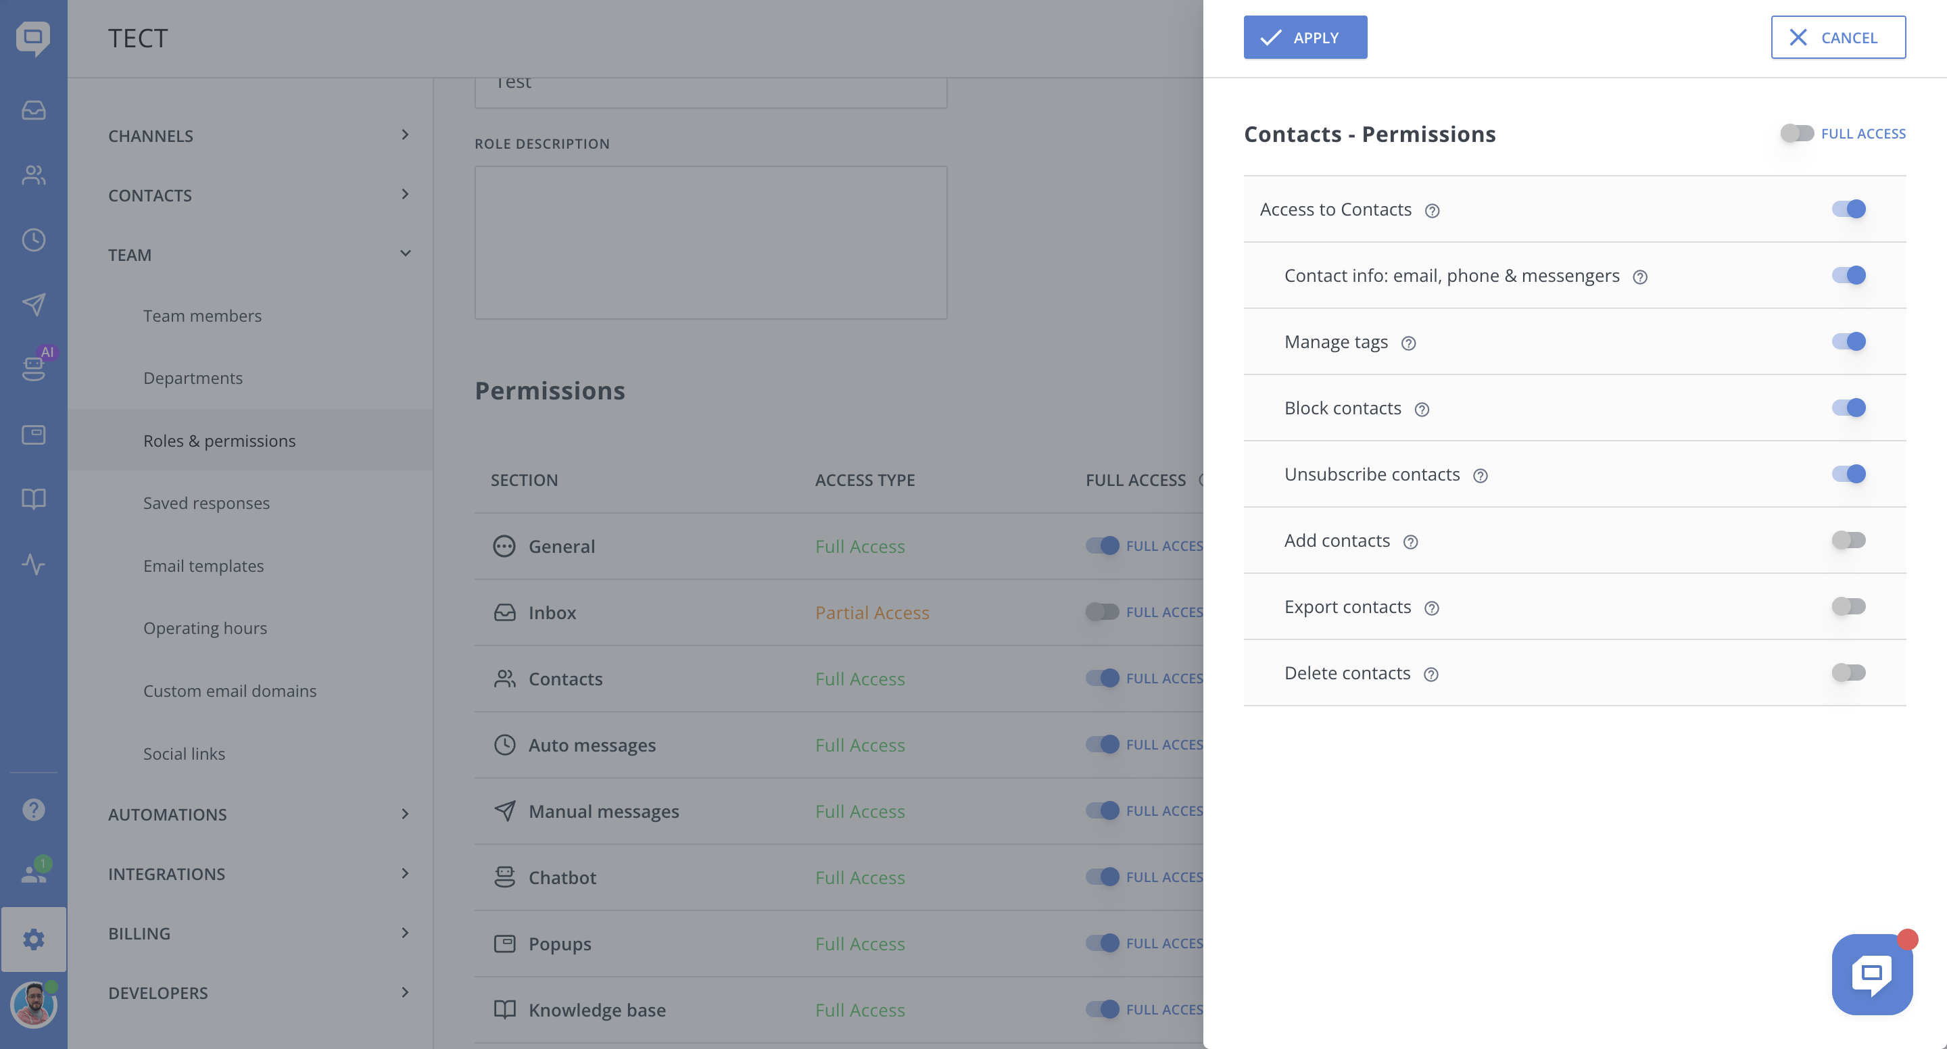Click the paper plane Manual messages sidebar icon
This screenshot has width=1947, height=1049.
[33, 305]
